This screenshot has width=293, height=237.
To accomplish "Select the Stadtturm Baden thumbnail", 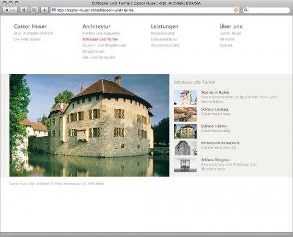I will point(186,98).
